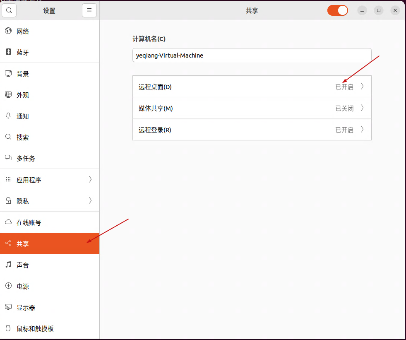The width and height of the screenshot is (406, 340).
Task: Open the 背景 settings page
Action: 50,74
